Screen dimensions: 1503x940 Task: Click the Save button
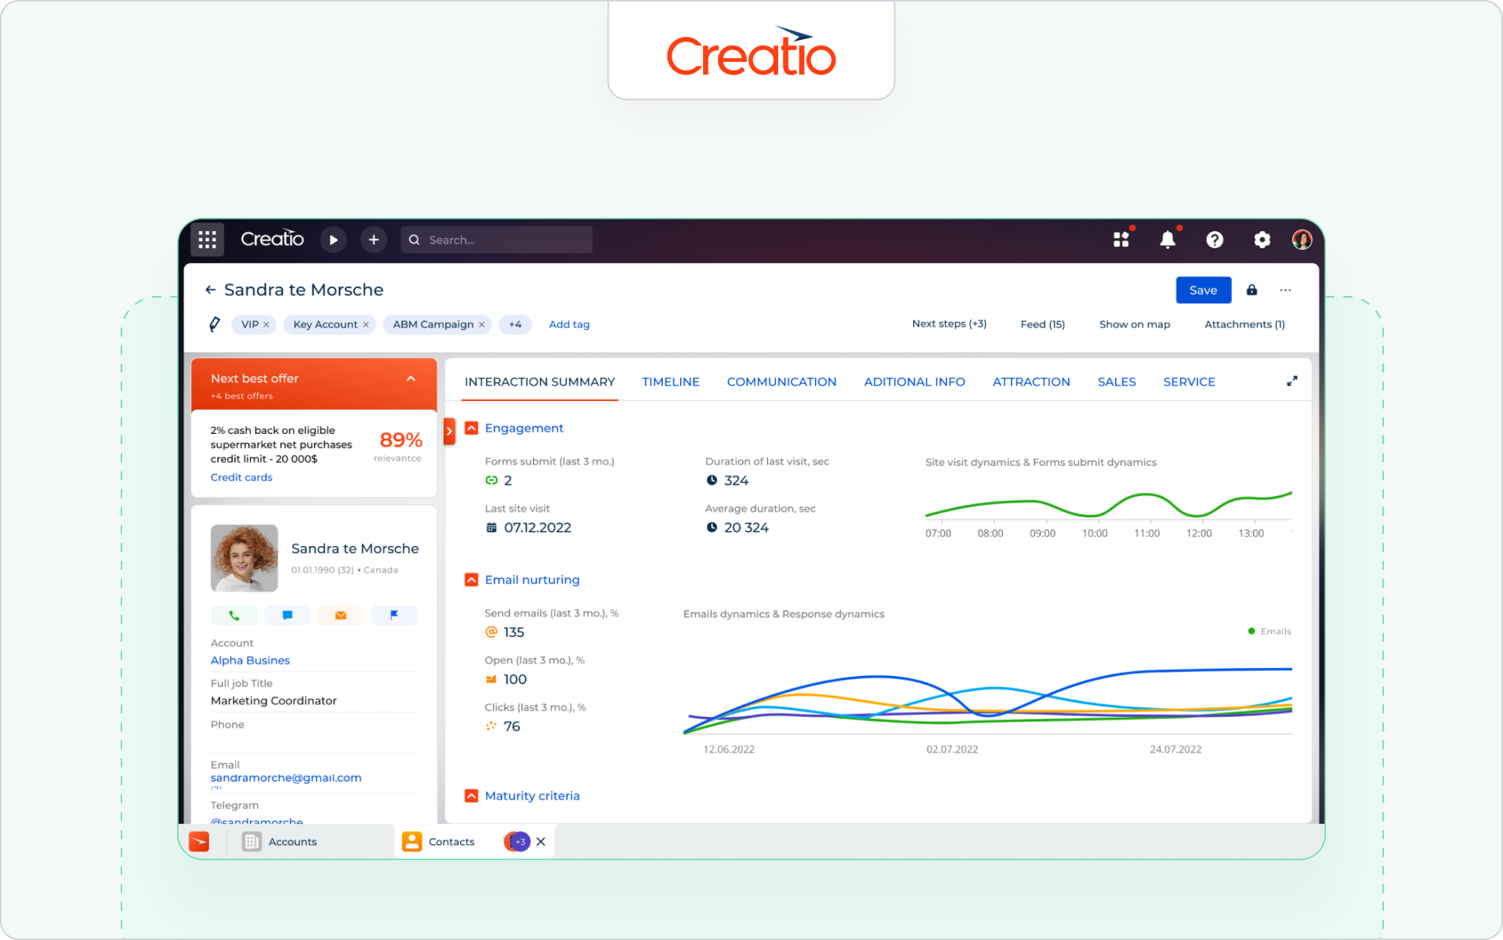[x=1204, y=290]
